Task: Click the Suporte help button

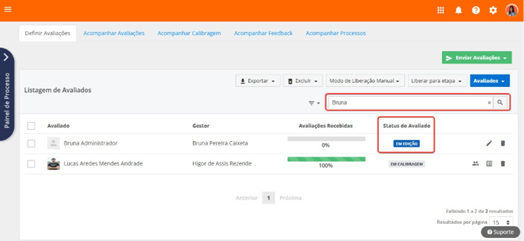Action: tap(500, 232)
